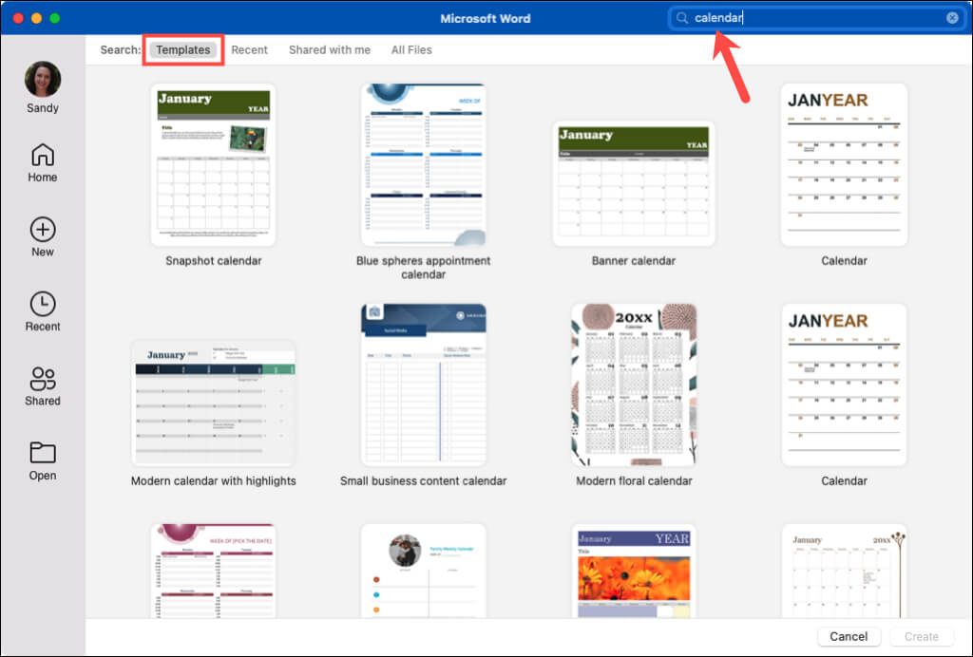Select Small business content calendar template
Viewport: 973px width, 657px height.
[x=423, y=385]
